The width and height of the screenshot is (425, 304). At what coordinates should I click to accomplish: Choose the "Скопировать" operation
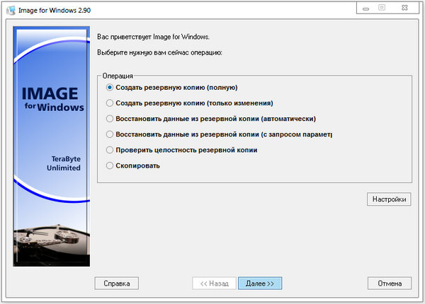point(109,165)
